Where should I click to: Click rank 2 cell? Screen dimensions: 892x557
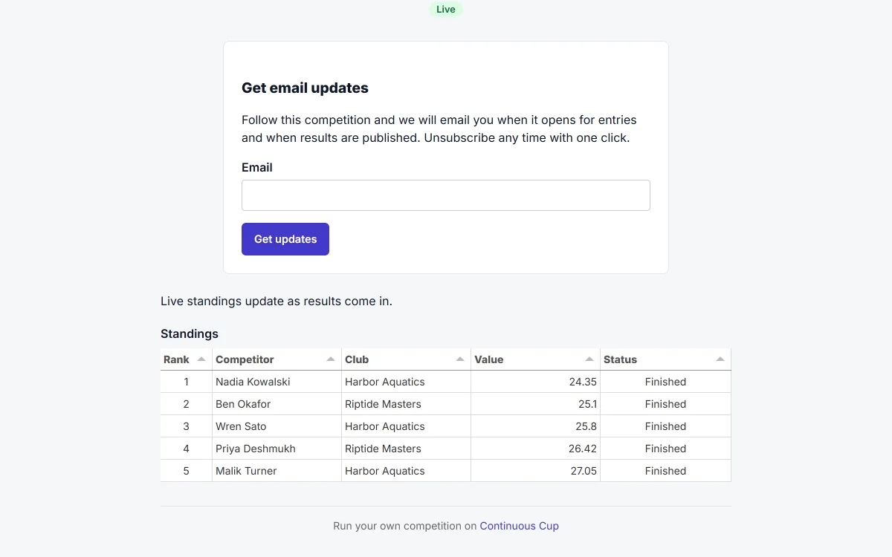tap(187, 404)
